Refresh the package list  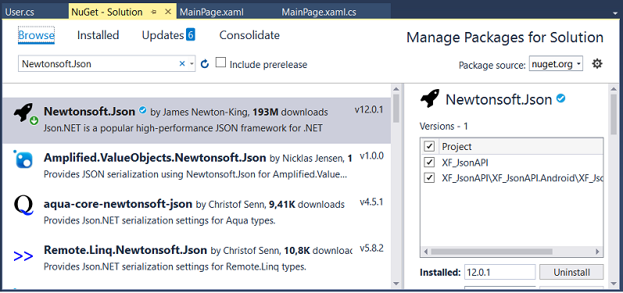coord(205,64)
